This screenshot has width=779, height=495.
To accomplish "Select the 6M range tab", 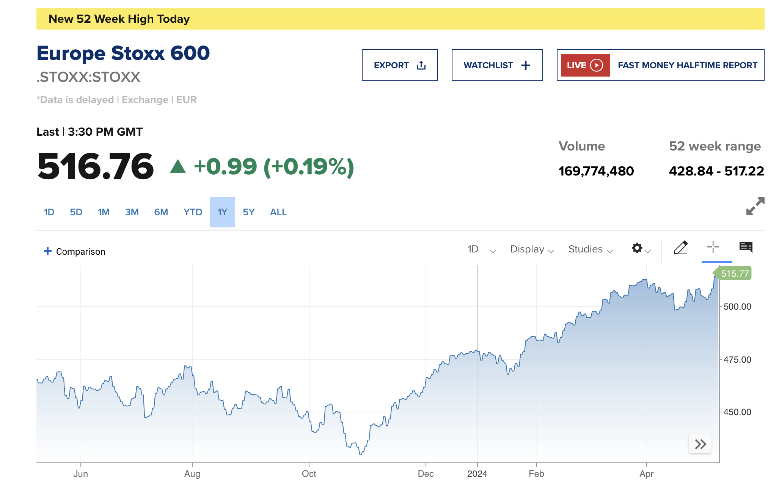I will click(x=161, y=212).
